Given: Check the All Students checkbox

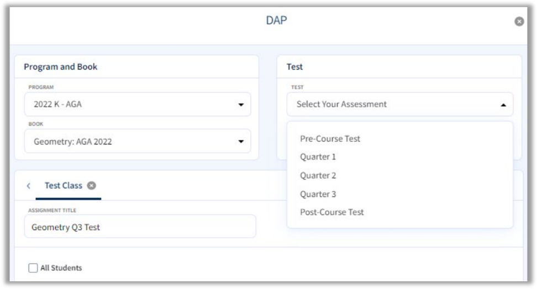Looking at the screenshot, I should [x=33, y=268].
